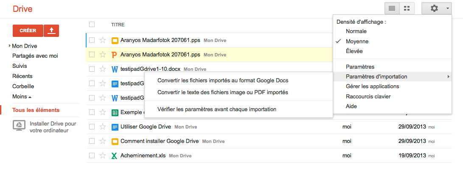Screen dimensions: 463x179
Task: Select checkbox for testipadGdrive1-10.docx
Action: tap(92, 69)
